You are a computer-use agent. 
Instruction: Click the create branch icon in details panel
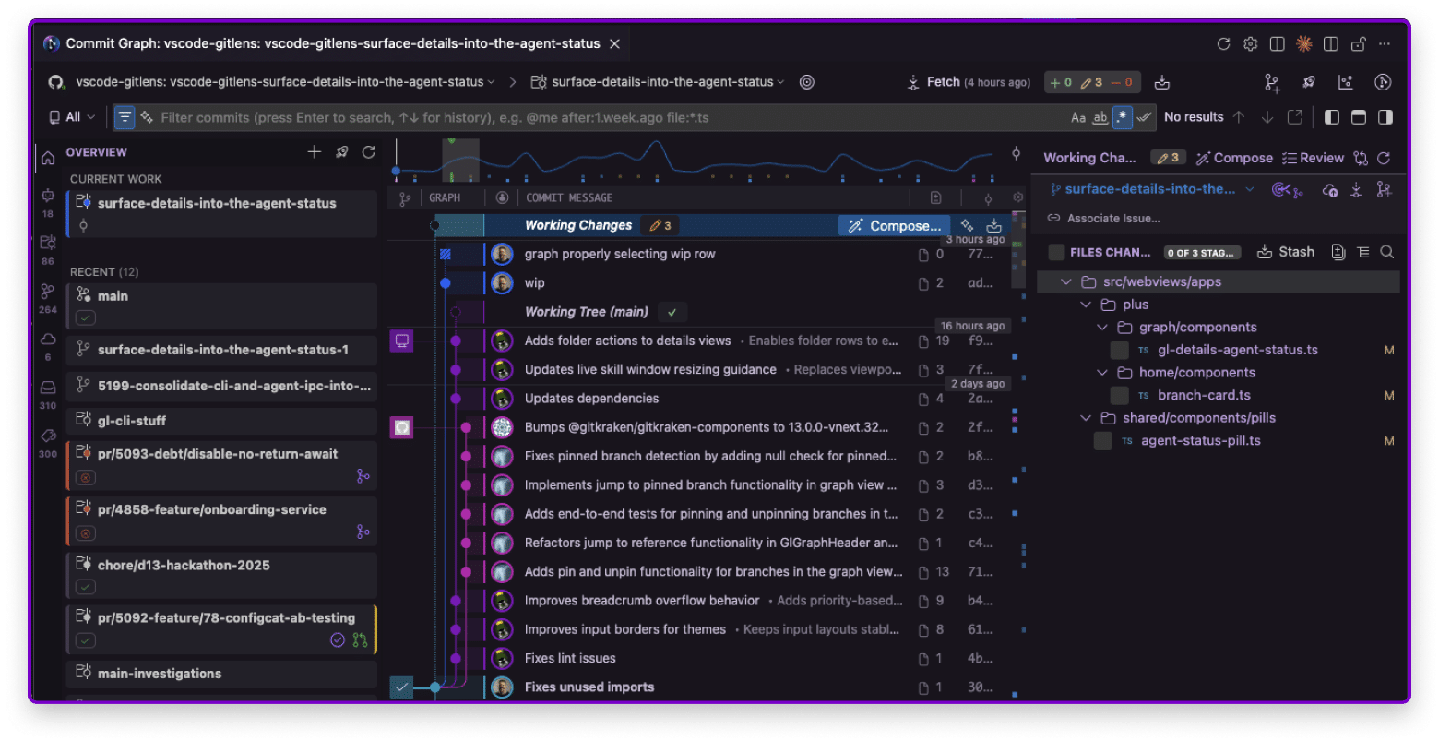click(1384, 190)
